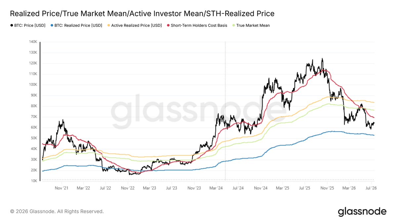Click the Glassnode copyright notice

[57, 211]
